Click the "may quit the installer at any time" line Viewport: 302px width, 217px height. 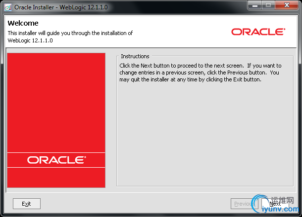pos(190,79)
